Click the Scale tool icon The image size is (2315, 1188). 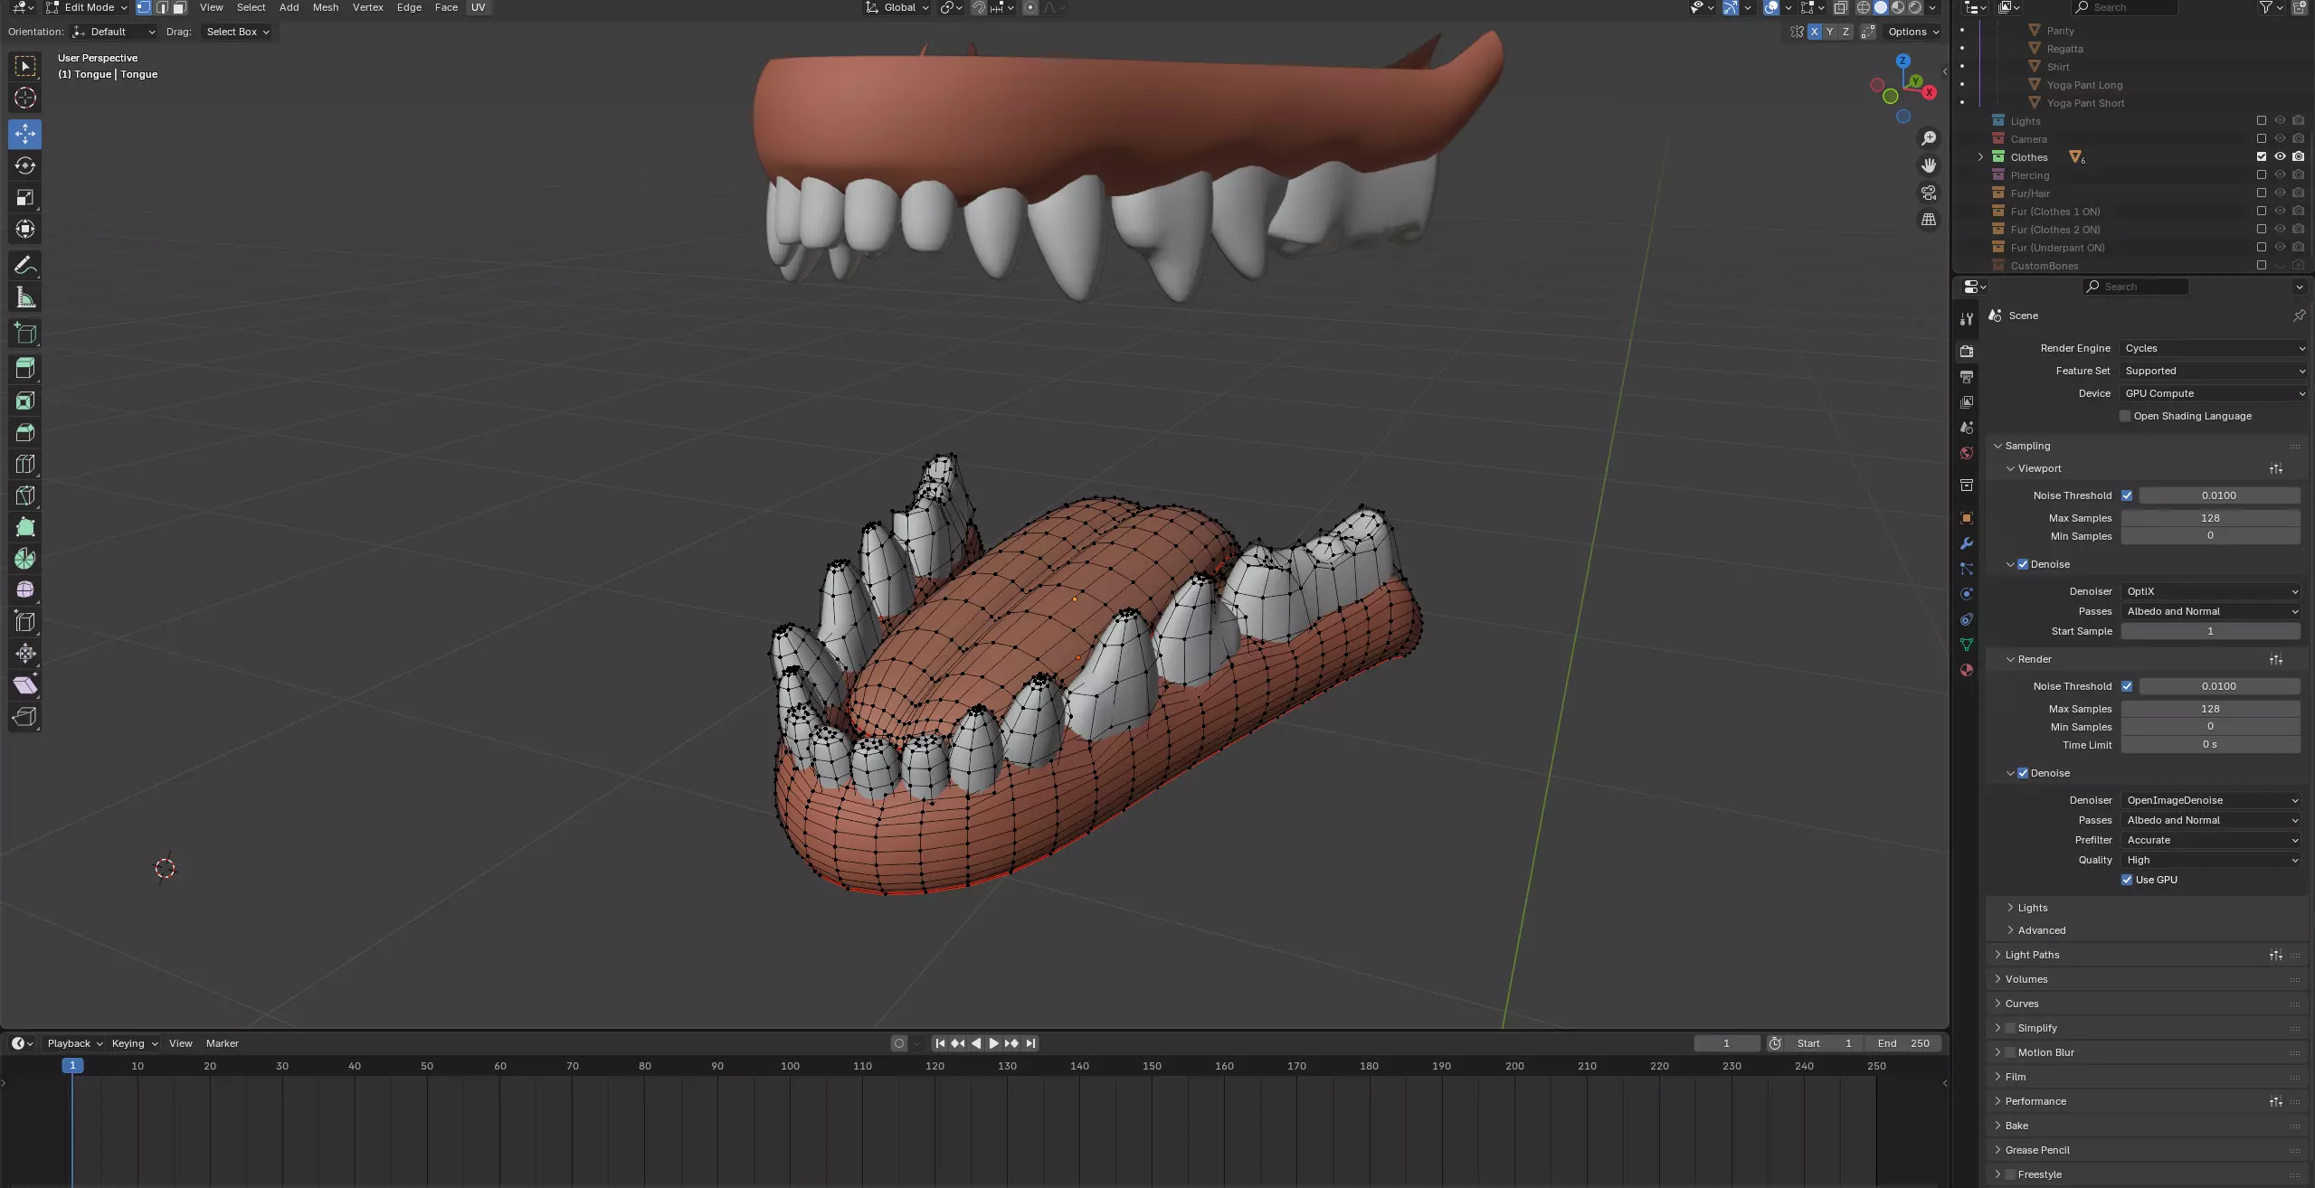pos(25,197)
